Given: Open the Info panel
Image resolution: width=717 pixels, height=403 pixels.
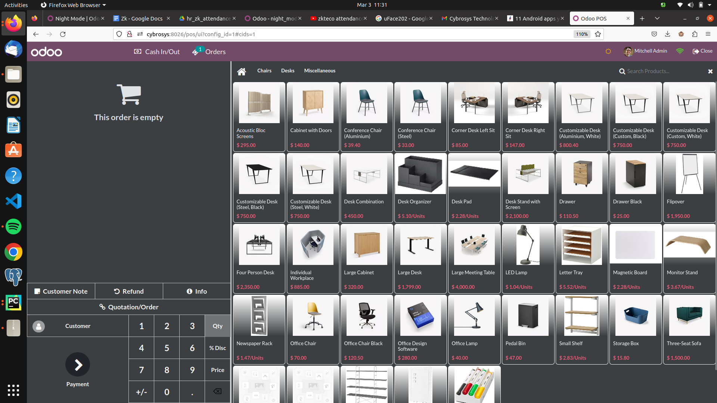Looking at the screenshot, I should coord(196,291).
